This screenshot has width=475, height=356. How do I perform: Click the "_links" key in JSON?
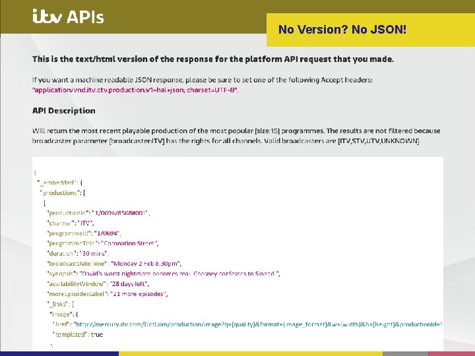(x=57, y=304)
